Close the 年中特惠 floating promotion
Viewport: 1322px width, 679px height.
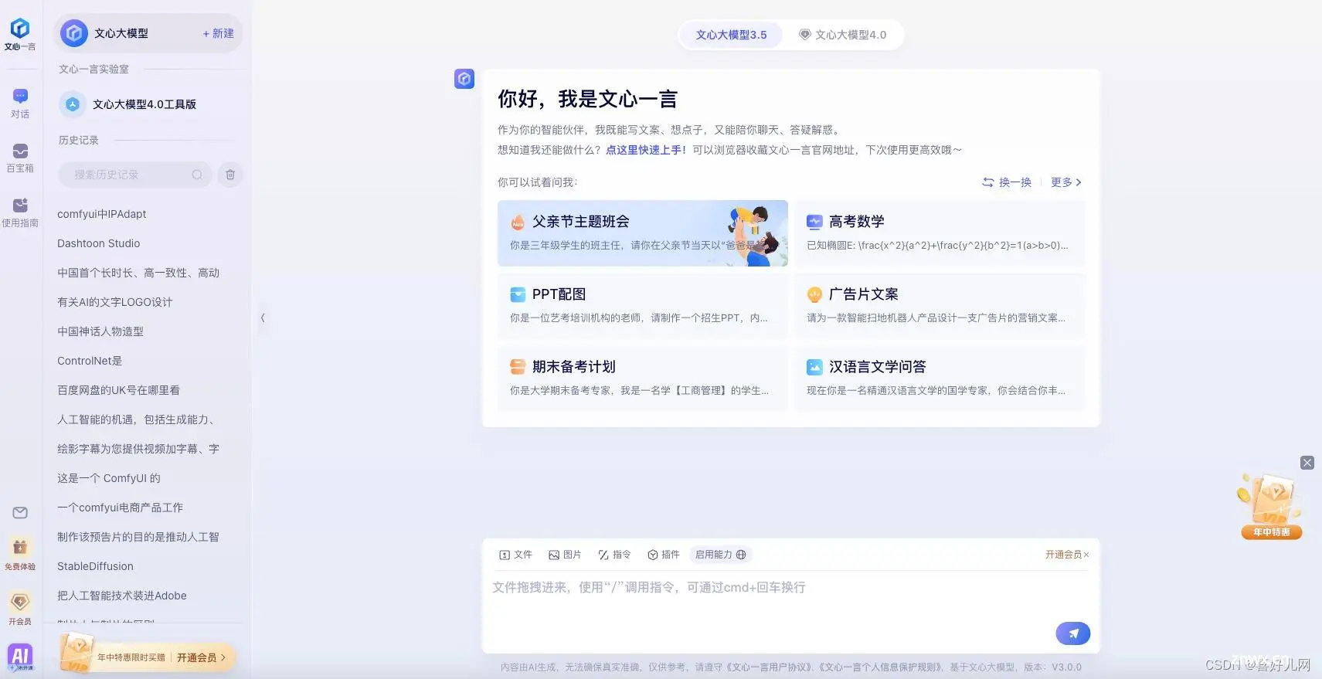[x=1307, y=463]
